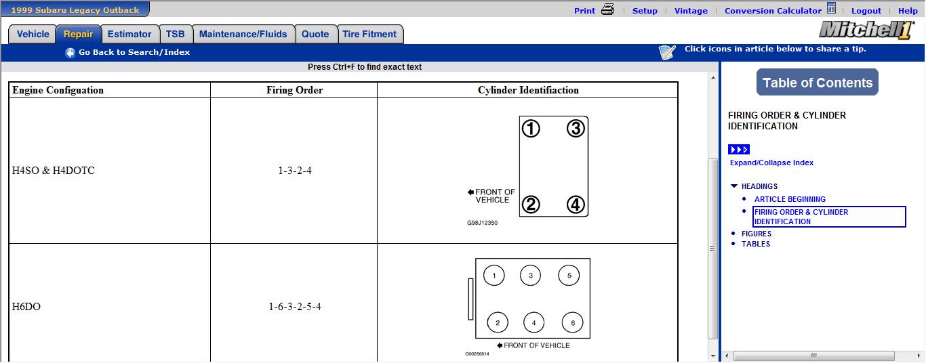Click the Expand/Collapse Index link

[x=771, y=163]
